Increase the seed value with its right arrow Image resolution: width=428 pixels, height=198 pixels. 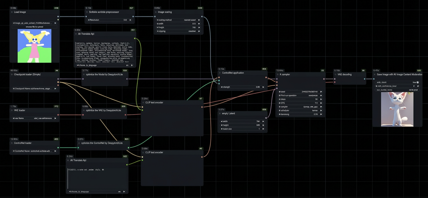point(321,92)
